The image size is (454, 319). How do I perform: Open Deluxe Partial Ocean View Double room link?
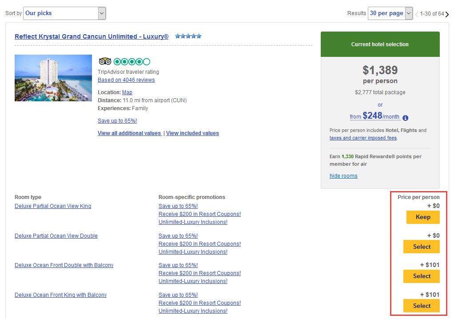tap(56, 236)
